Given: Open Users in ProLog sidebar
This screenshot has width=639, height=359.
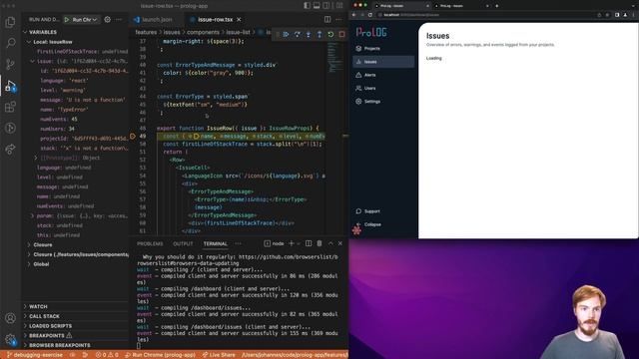Looking at the screenshot, I should click(x=383, y=88).
